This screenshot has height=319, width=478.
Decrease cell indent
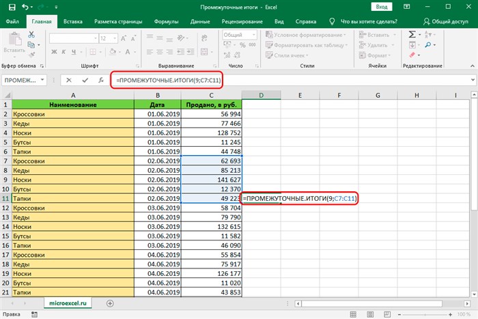(181, 52)
